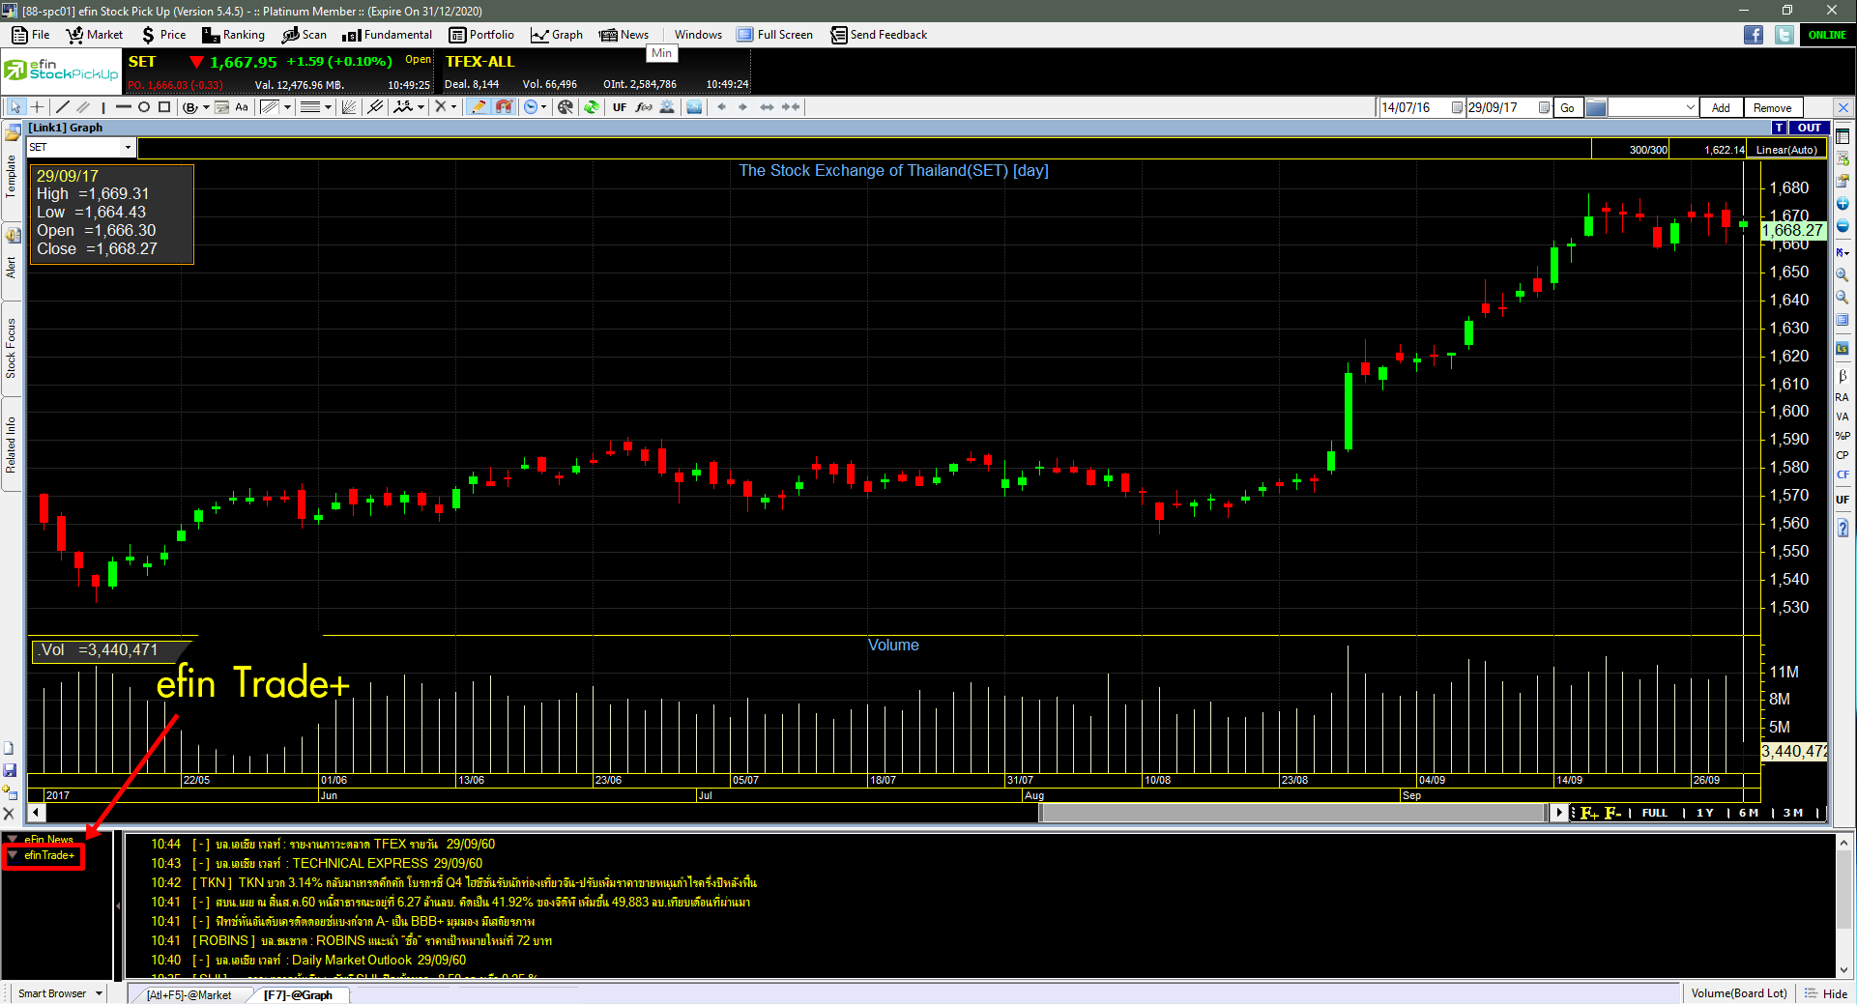Click the Remove button

click(1772, 107)
